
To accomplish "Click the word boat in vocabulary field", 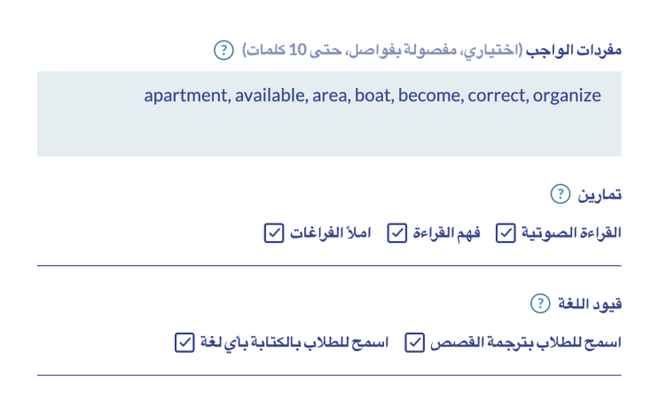I will [x=373, y=96].
